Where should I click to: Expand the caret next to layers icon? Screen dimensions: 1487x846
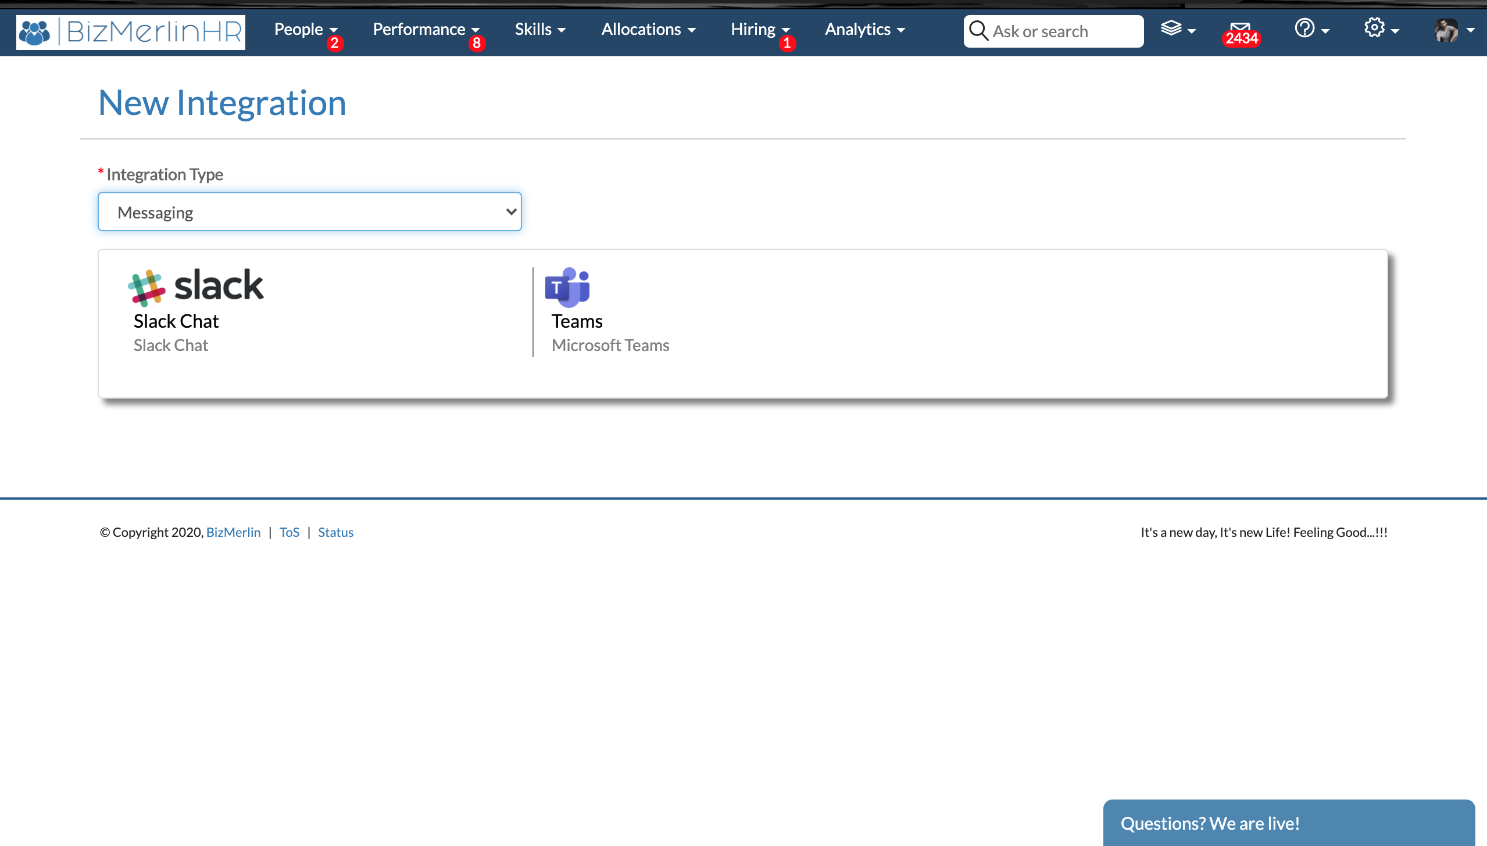pos(1192,31)
